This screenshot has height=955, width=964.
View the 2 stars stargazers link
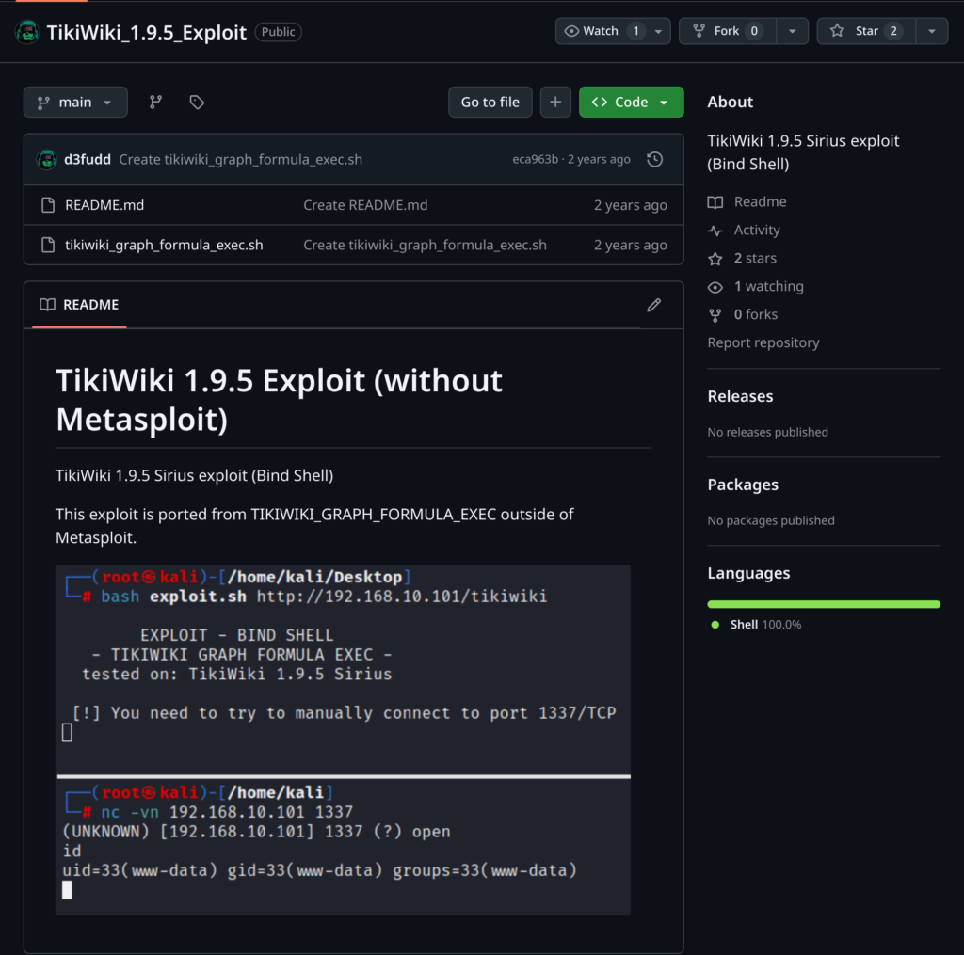click(x=755, y=259)
